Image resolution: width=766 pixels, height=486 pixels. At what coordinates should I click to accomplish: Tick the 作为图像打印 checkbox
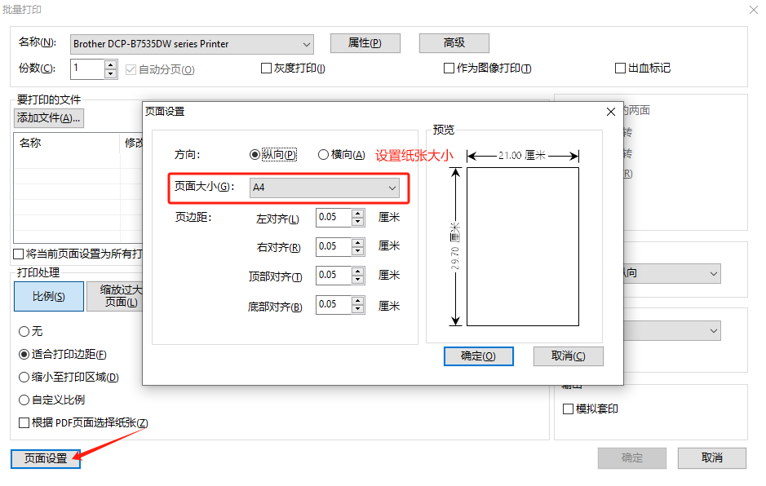tap(449, 68)
